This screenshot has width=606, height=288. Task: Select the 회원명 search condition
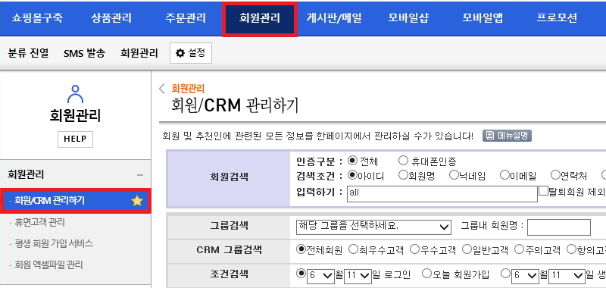point(403,176)
